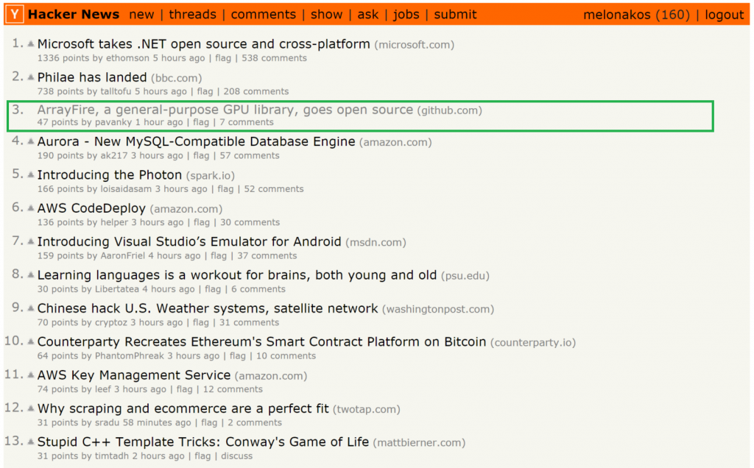The image size is (754, 468).
Task: Click '1 hour ago' on ArrayFire story
Action: pyautogui.click(x=159, y=122)
